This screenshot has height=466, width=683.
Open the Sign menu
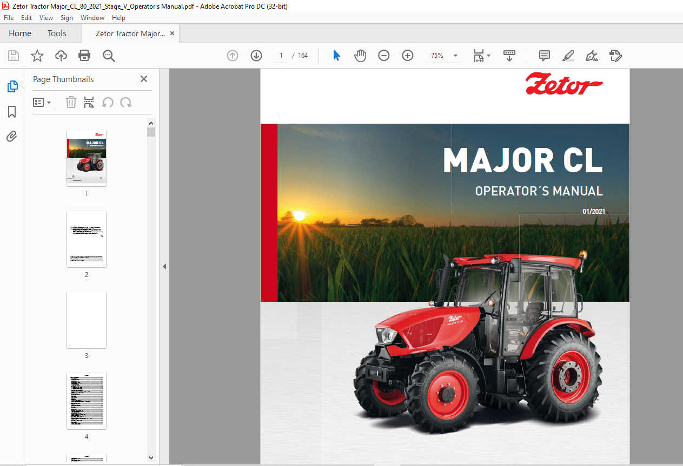(x=67, y=18)
